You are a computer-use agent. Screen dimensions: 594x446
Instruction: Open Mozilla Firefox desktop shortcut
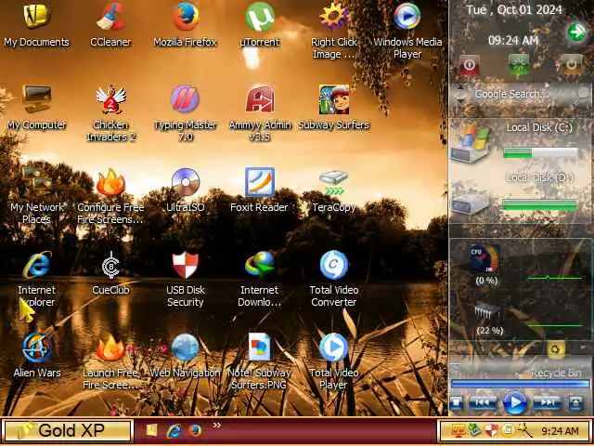(x=186, y=17)
